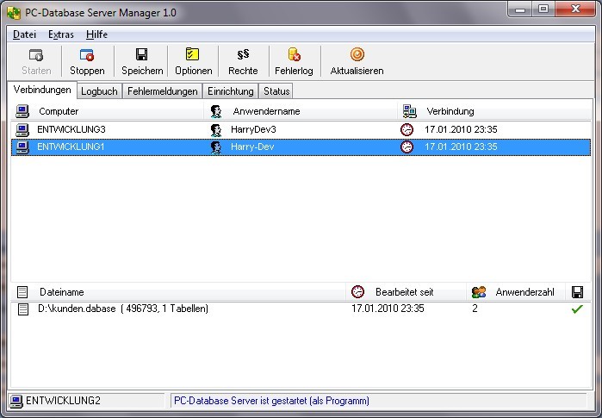Open the Hilfe menu
This screenshot has height=418, width=602.
pyautogui.click(x=96, y=34)
